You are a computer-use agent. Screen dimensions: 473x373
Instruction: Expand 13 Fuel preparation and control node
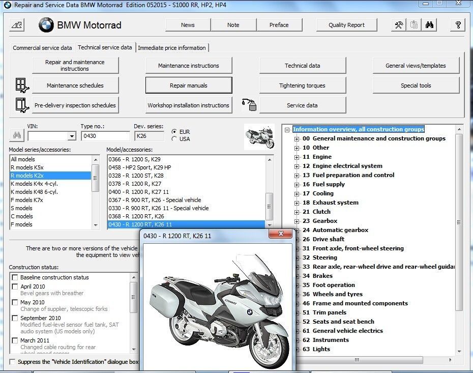point(297,176)
